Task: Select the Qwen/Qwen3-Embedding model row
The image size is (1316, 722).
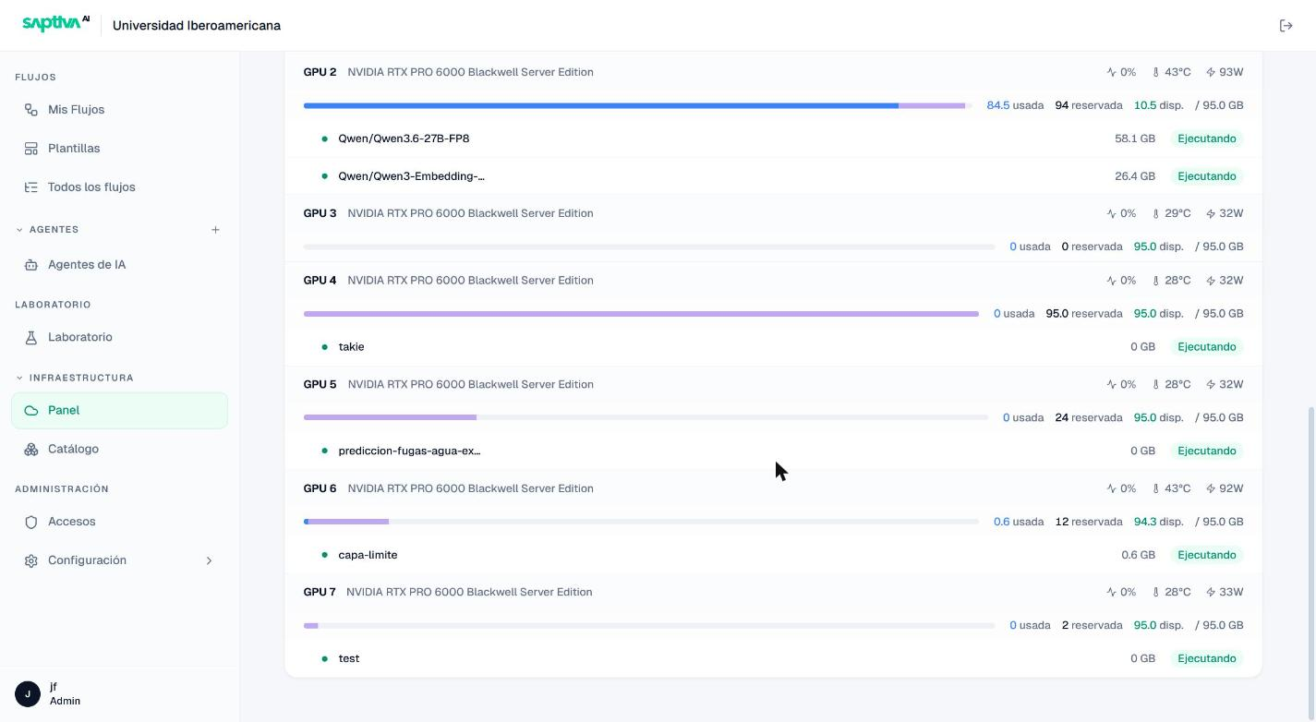Action: pos(773,176)
